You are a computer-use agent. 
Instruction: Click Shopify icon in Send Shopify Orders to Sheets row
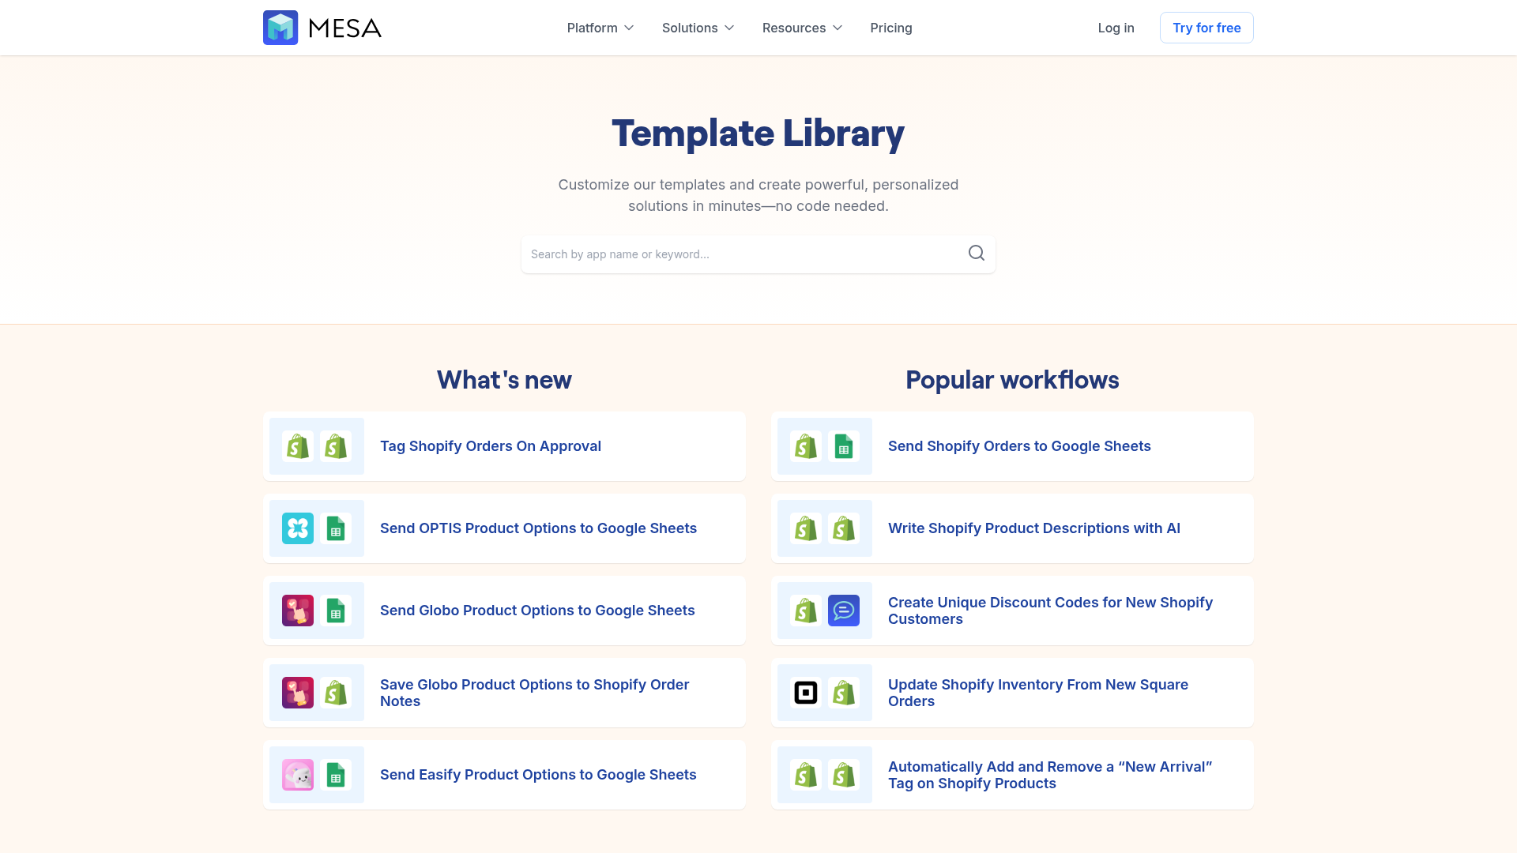tap(806, 446)
